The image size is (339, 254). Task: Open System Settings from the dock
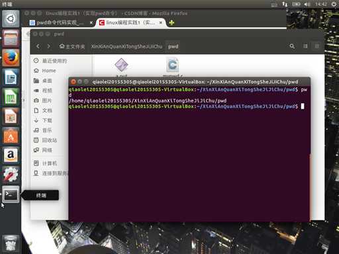11,175
